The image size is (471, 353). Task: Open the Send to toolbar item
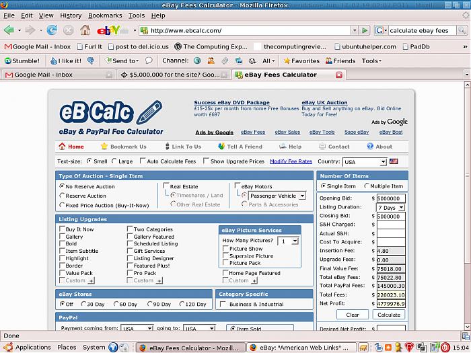pos(122,61)
